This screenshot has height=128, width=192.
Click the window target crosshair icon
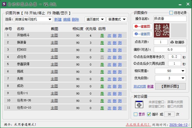(x=139, y=104)
